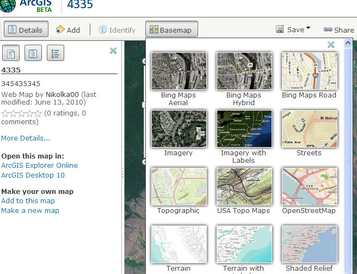The height and width of the screenshot is (274, 357).
Task: Select the Bing Maps Aerial basemap
Action: coord(178,71)
